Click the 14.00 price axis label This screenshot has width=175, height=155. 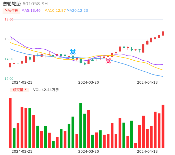pyautogui.click(x=9, y=59)
